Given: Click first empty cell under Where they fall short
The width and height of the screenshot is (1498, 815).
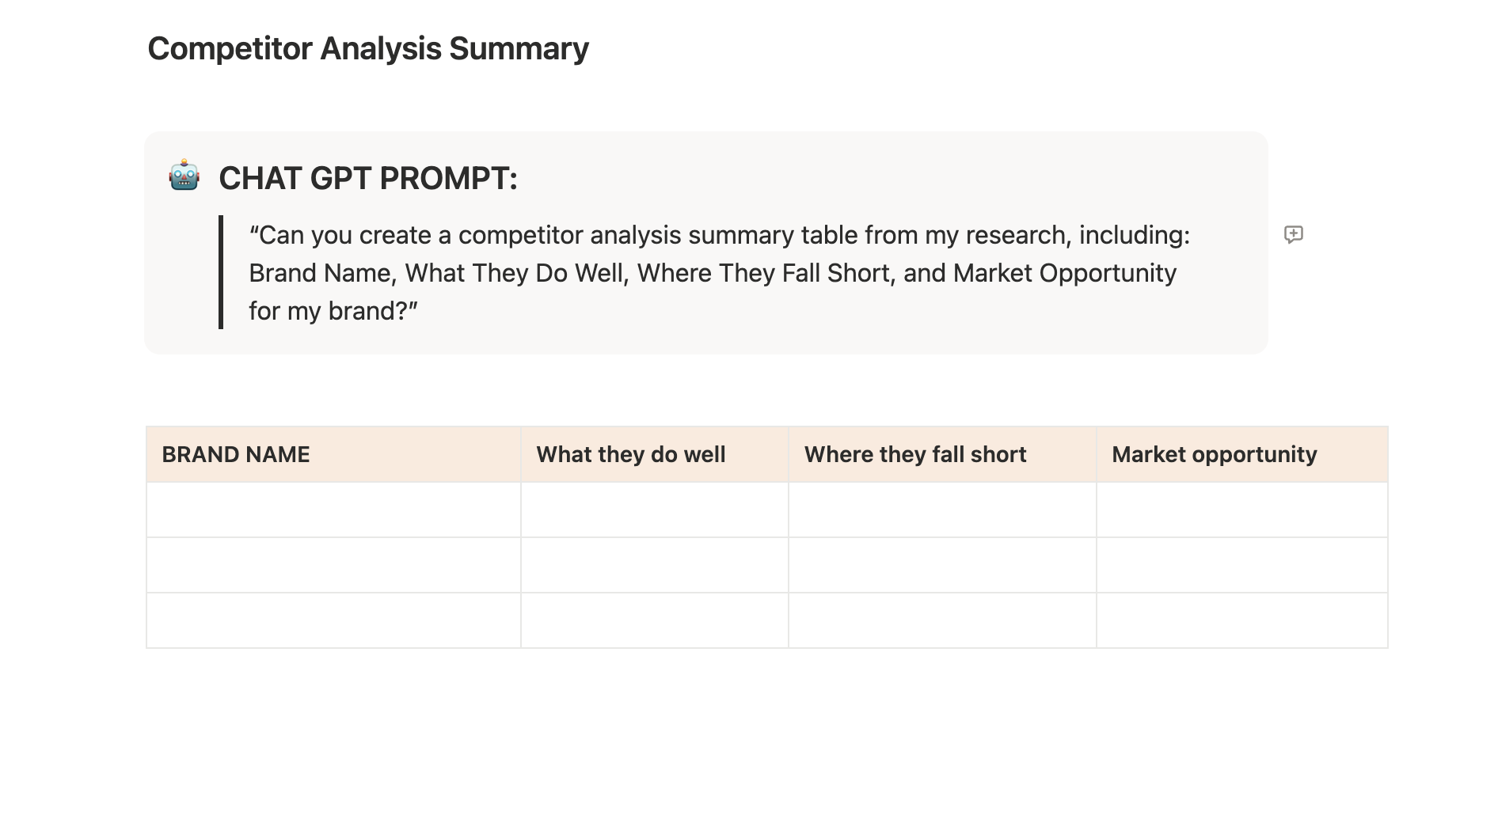Looking at the screenshot, I should (x=942, y=510).
